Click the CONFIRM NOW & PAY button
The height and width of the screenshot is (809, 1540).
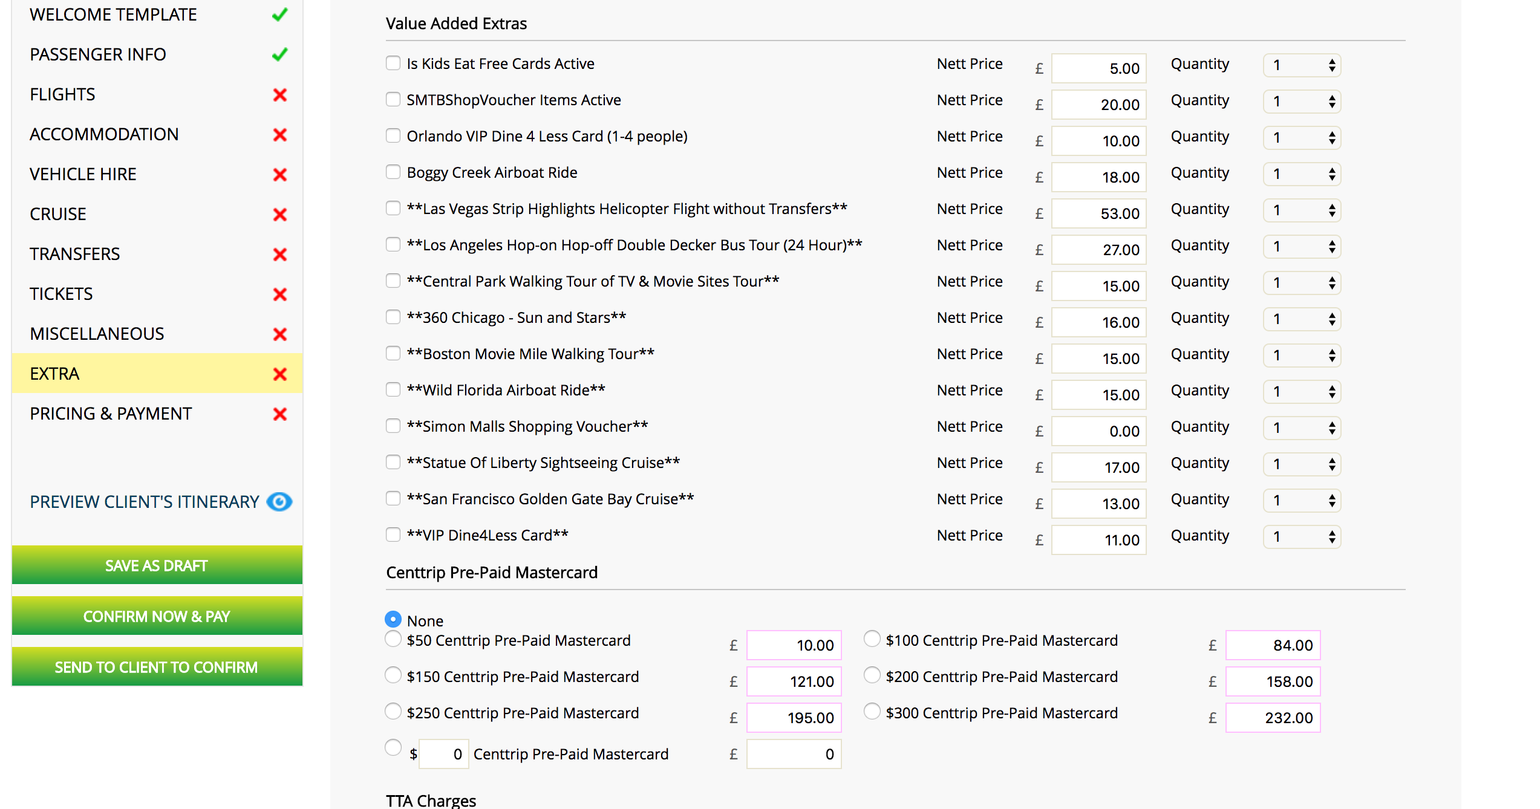157,616
